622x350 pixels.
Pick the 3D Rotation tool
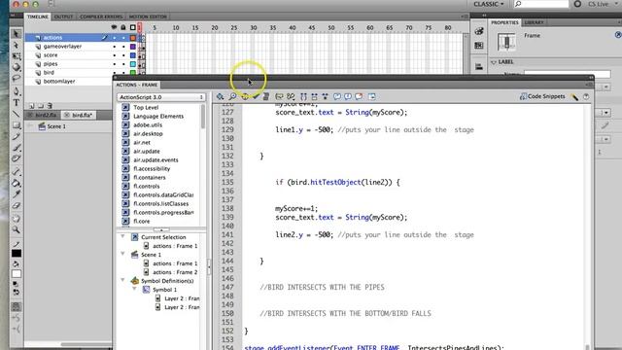(17, 67)
